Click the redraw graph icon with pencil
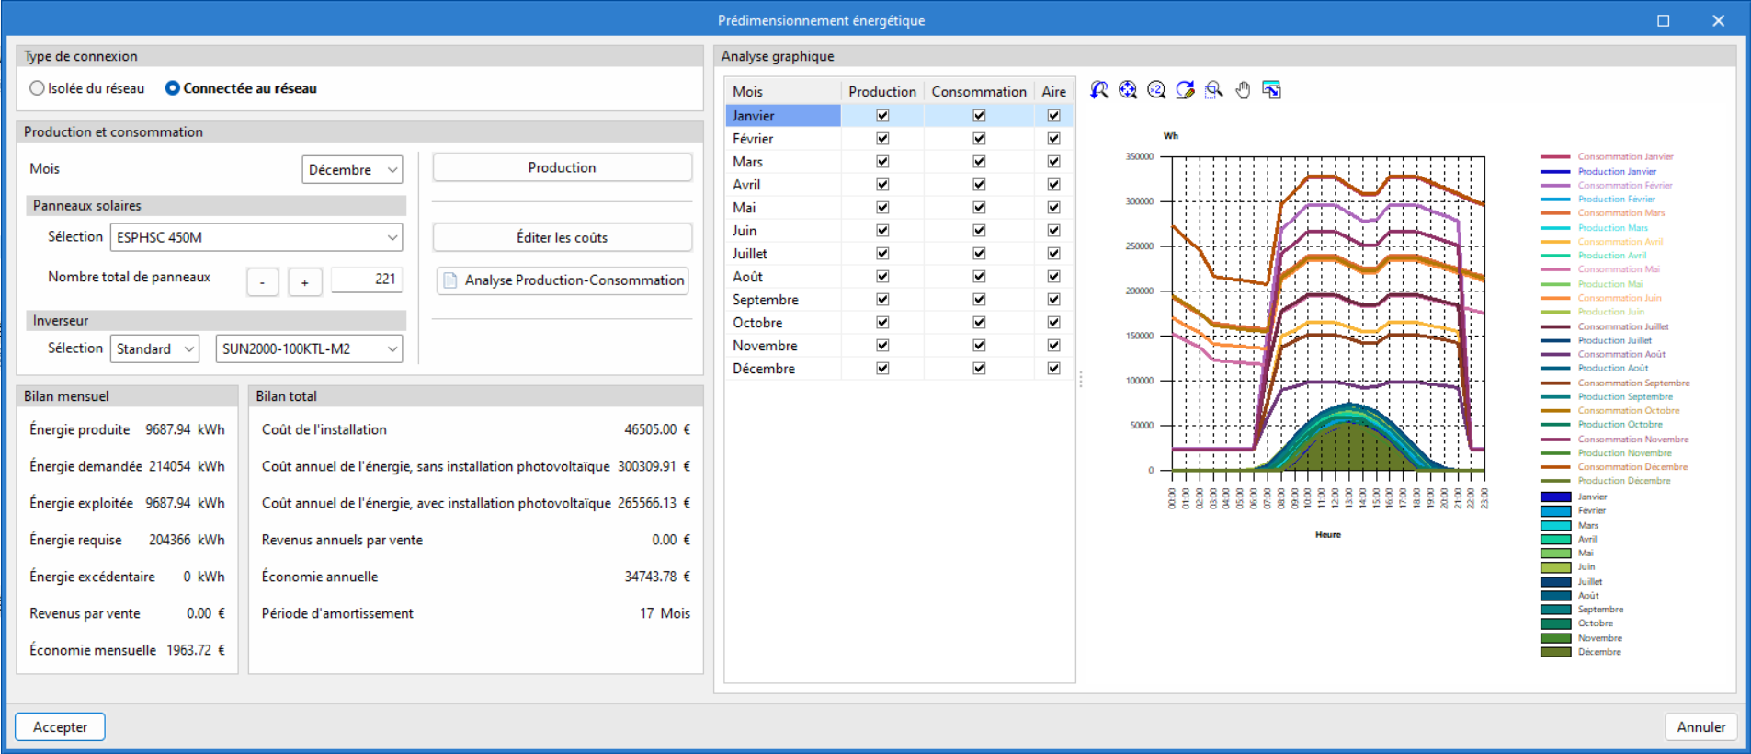The height and width of the screenshot is (754, 1751). (1186, 90)
